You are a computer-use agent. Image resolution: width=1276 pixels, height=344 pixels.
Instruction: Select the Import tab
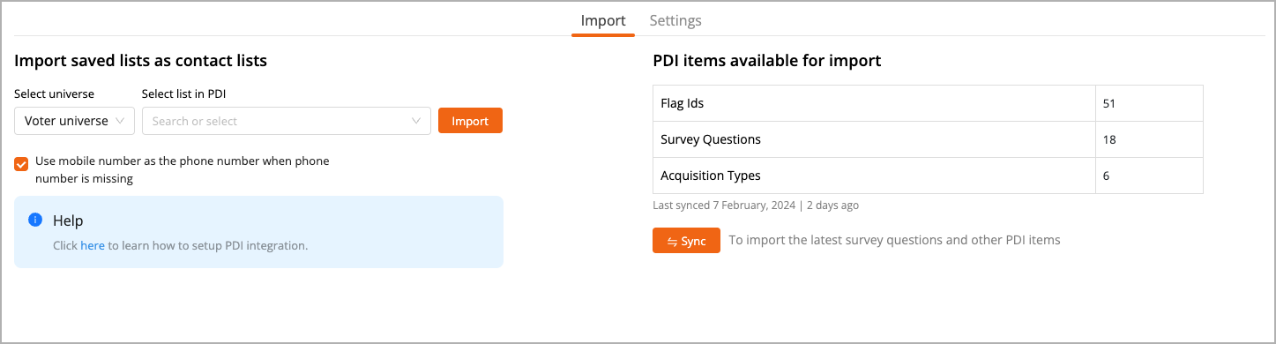(x=603, y=20)
